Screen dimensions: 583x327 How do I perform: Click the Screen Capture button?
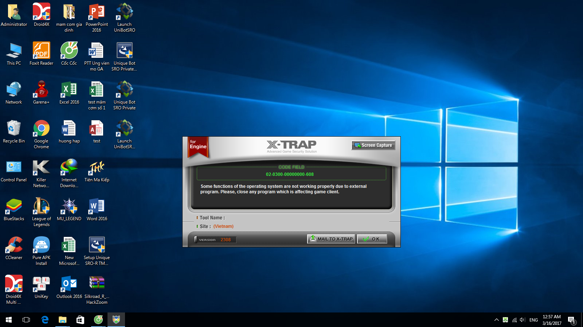pos(373,145)
